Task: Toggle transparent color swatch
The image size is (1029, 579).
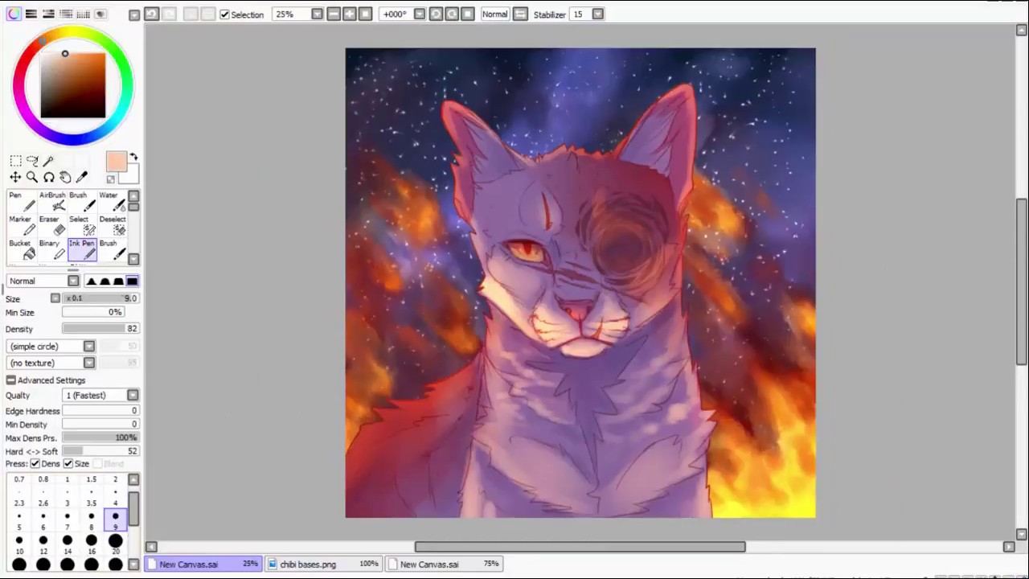Action: click(111, 179)
